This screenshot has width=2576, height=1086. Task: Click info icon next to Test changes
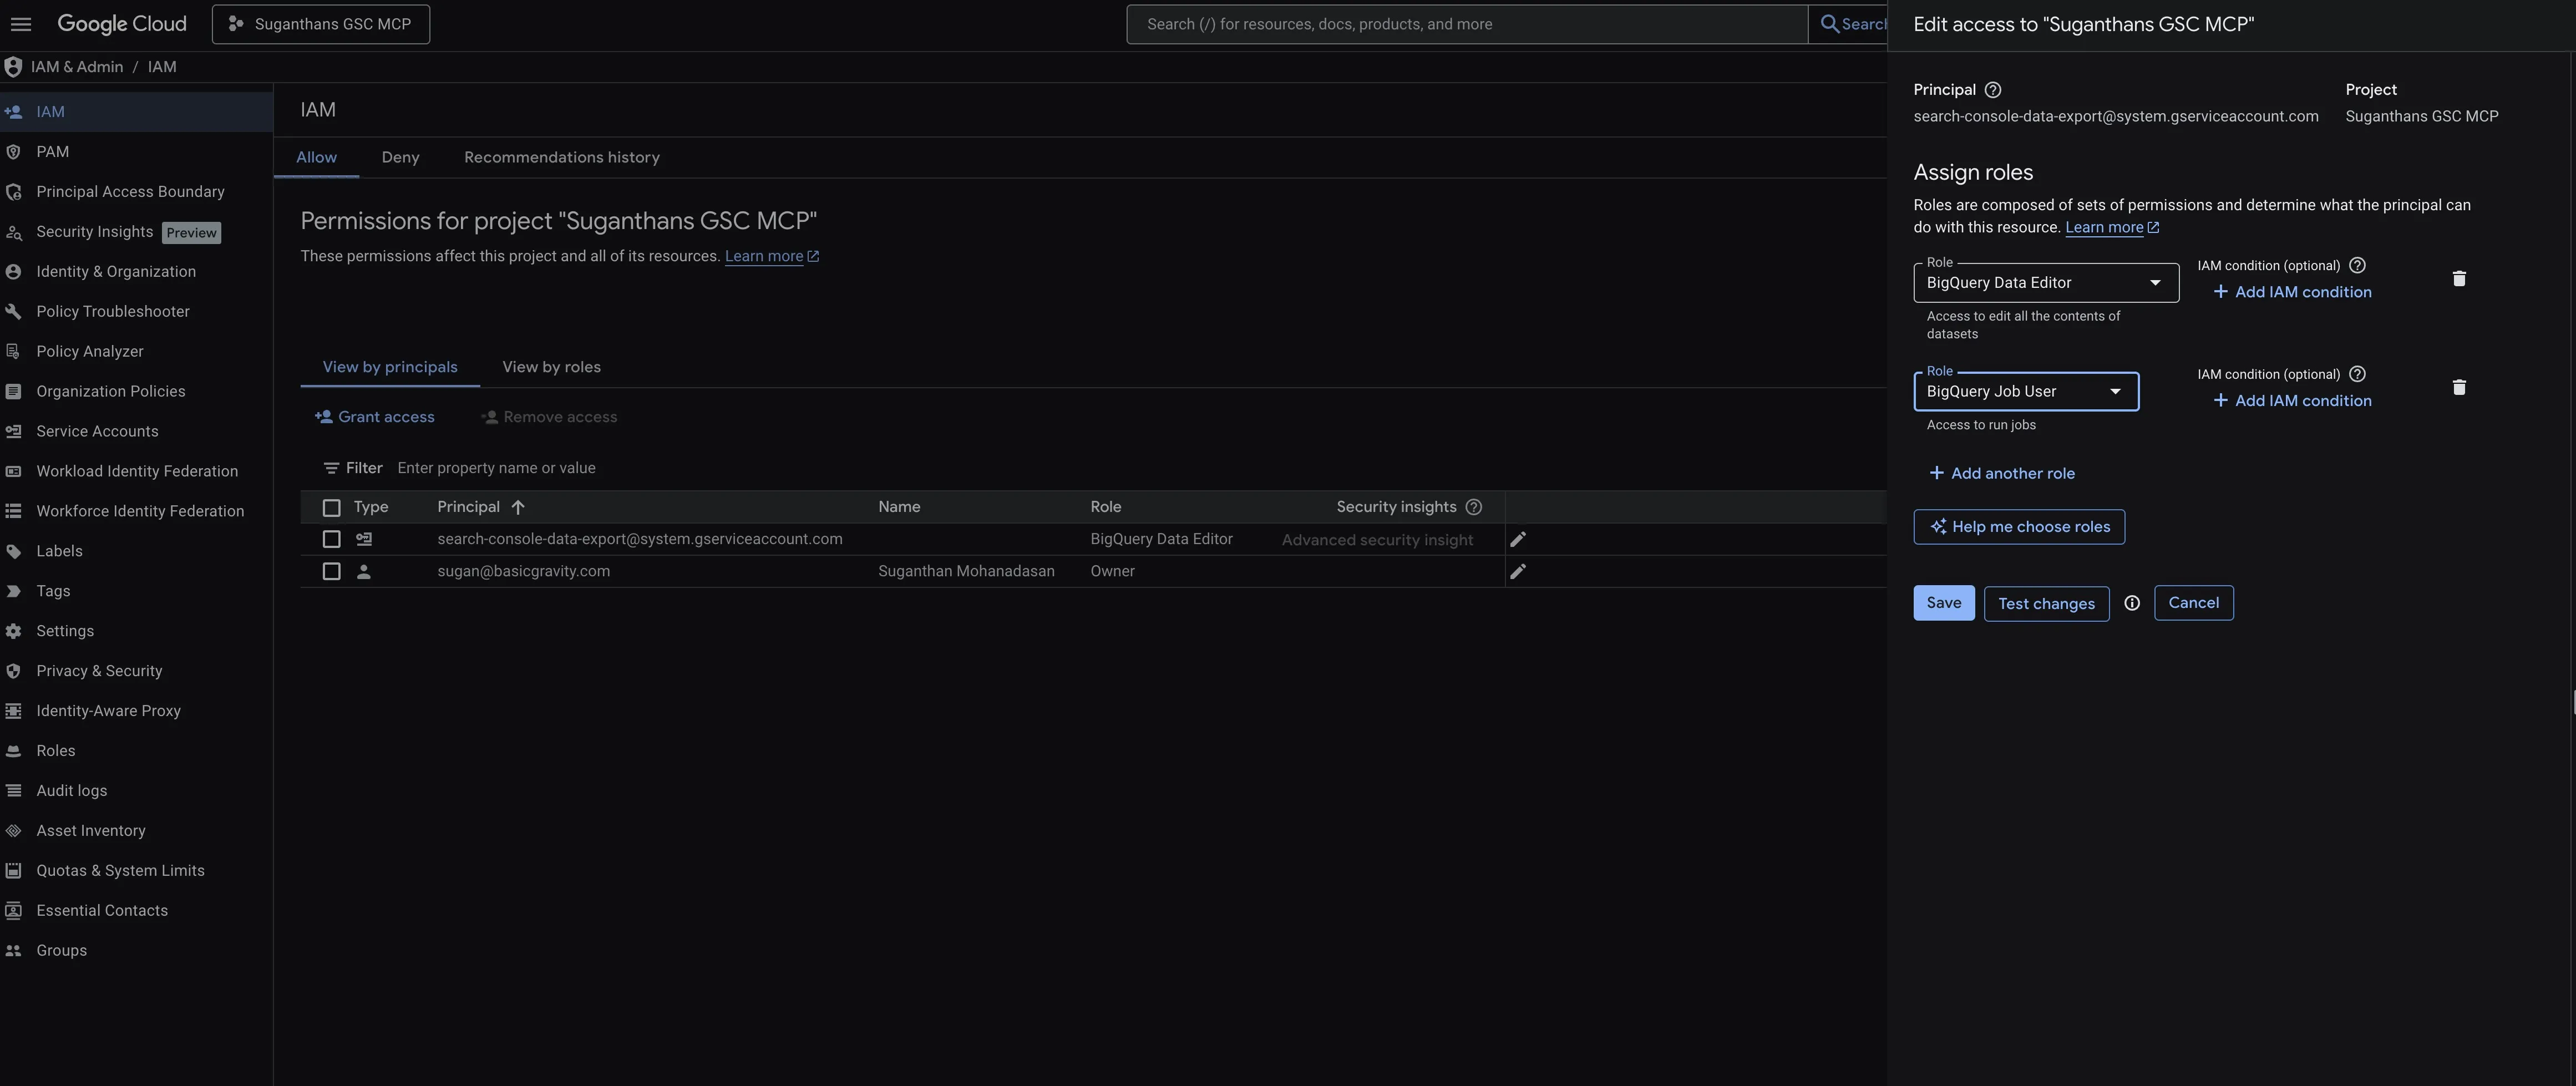(x=2132, y=603)
